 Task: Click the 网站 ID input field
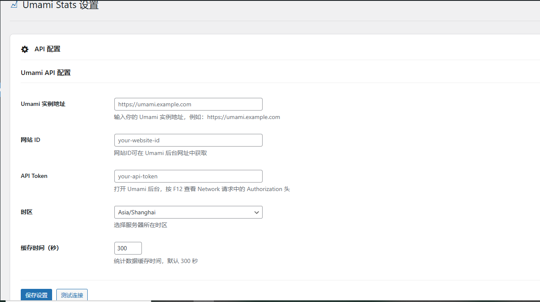coord(188,140)
